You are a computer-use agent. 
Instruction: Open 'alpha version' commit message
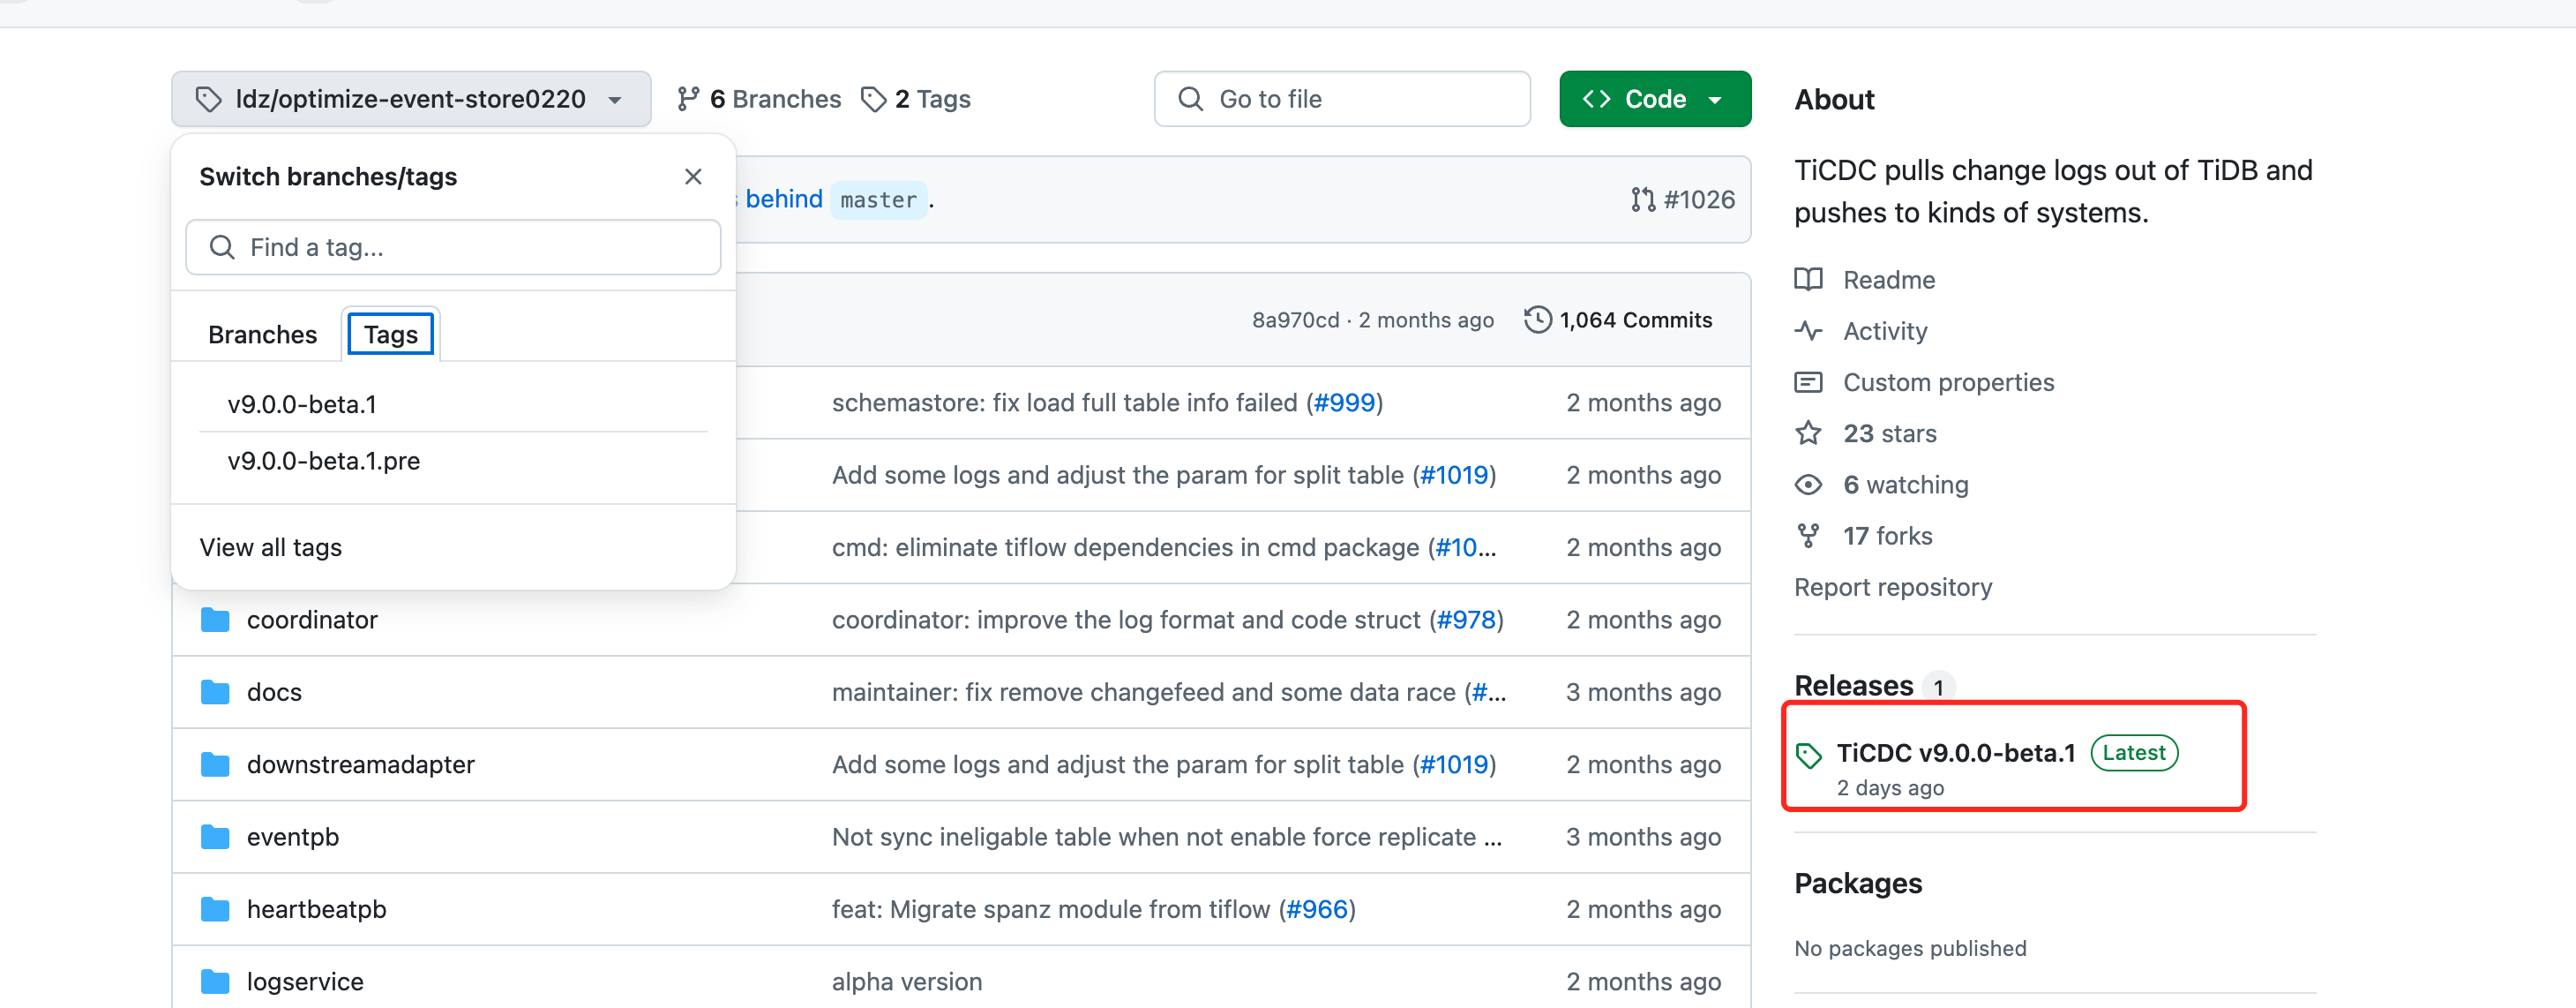click(907, 981)
